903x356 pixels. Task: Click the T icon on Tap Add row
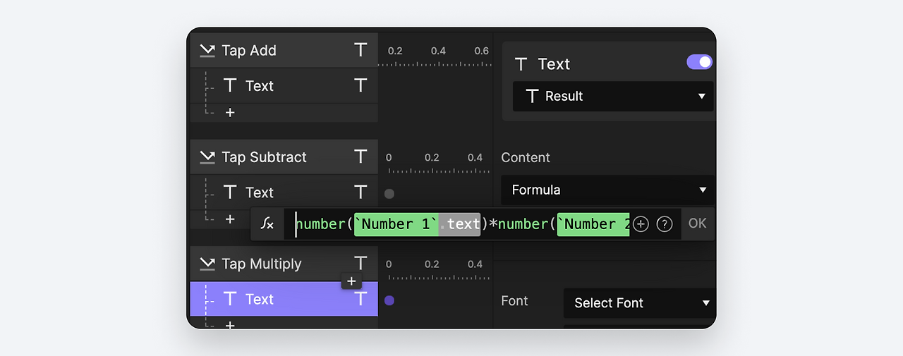360,50
